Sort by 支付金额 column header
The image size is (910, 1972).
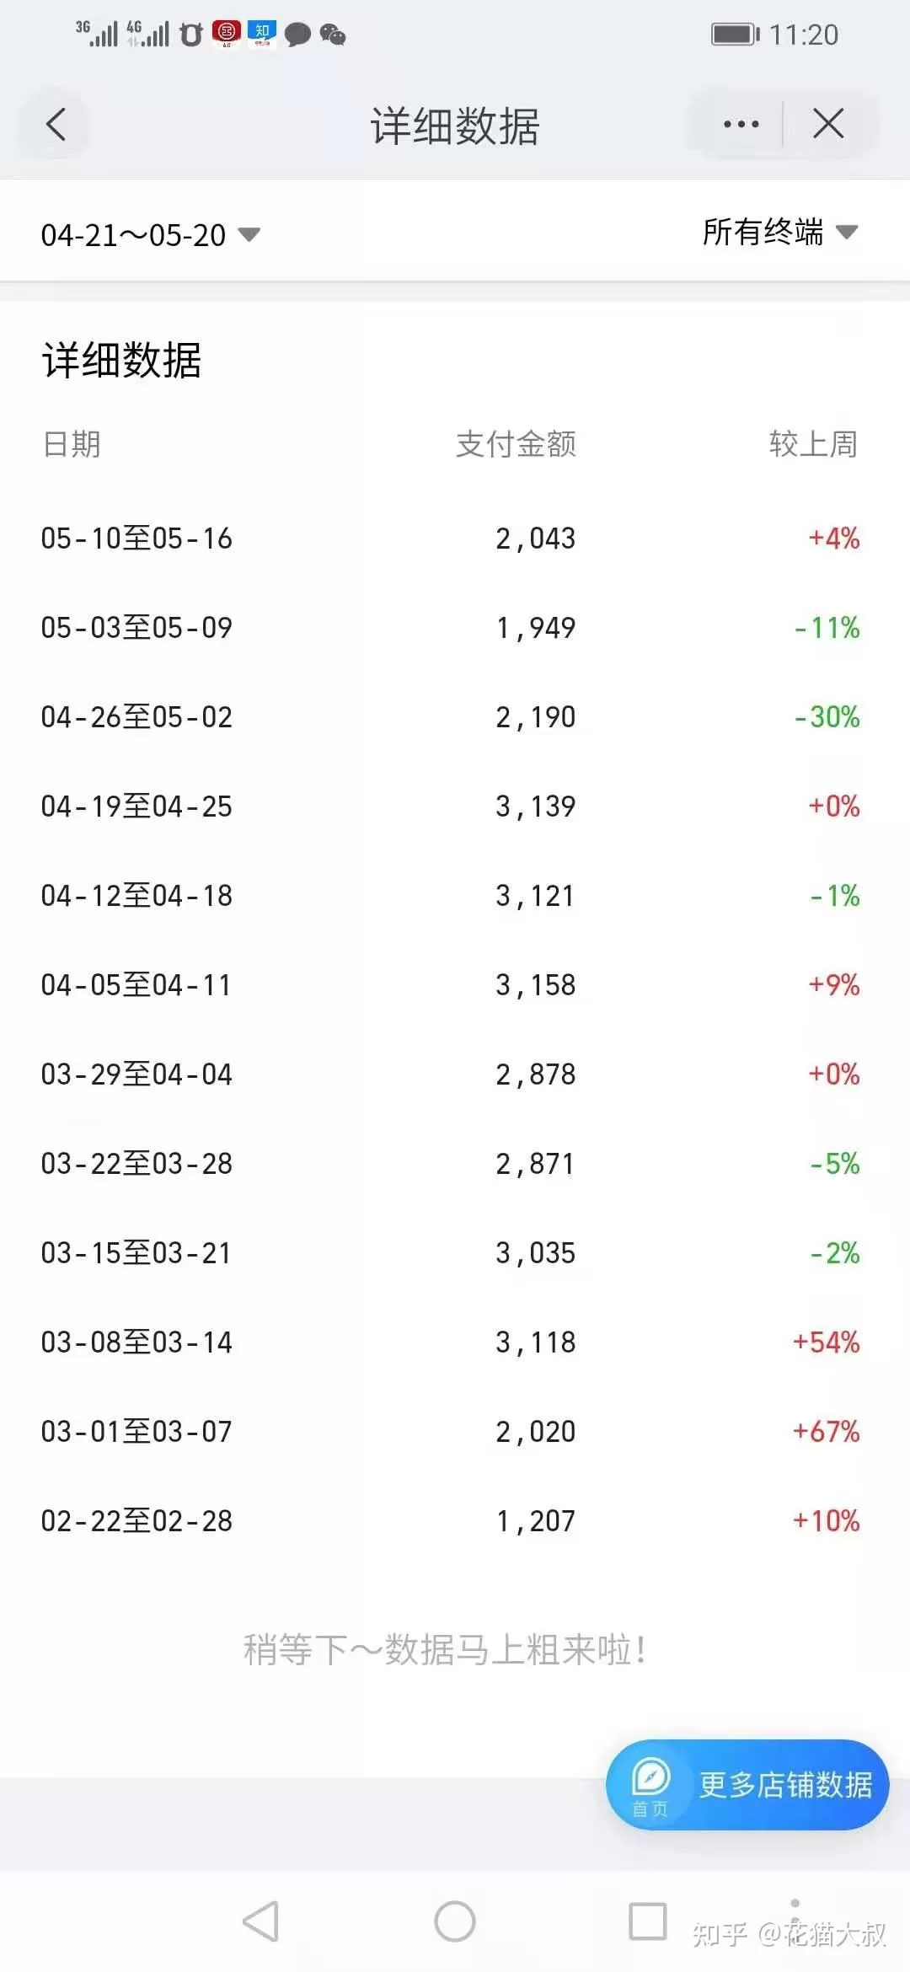coord(516,444)
